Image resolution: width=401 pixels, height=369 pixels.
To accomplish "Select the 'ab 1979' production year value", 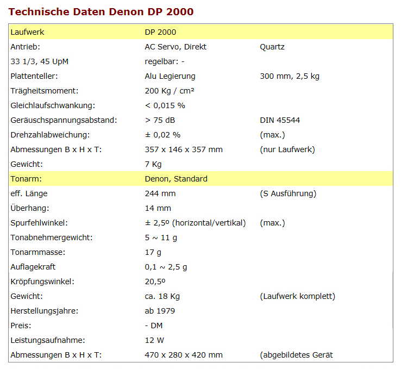I will (x=160, y=311).
